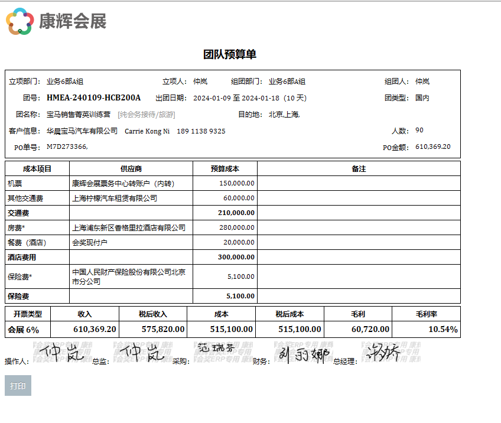The image size is (501, 423).
Task: Select the PO amount 610,369.20 at top right
Action: pyautogui.click(x=432, y=147)
